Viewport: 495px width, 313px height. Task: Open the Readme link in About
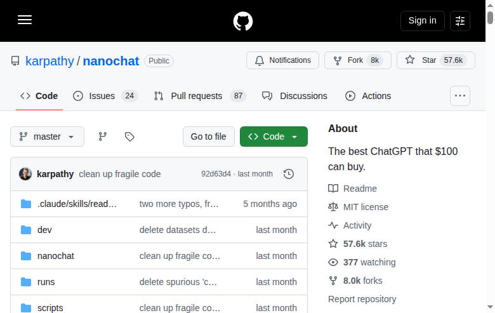coord(360,189)
